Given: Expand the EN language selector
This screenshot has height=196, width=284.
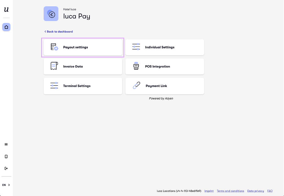Looking at the screenshot, I should click(x=6, y=185).
